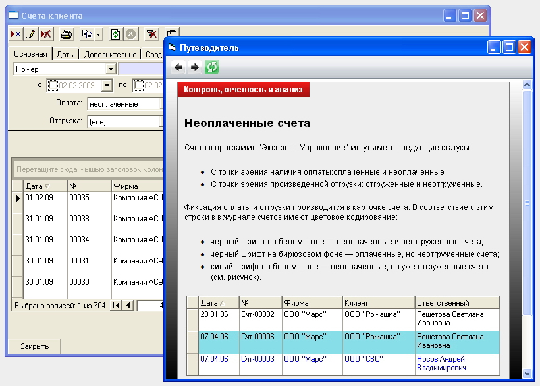Go forward in the Путеводитель window
540x386 pixels.
tap(194, 67)
